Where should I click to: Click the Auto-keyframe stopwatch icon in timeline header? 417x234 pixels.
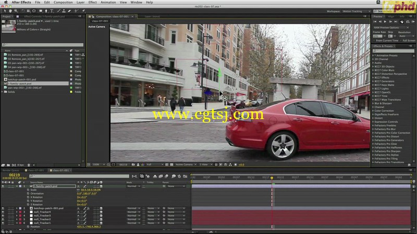coord(179,176)
